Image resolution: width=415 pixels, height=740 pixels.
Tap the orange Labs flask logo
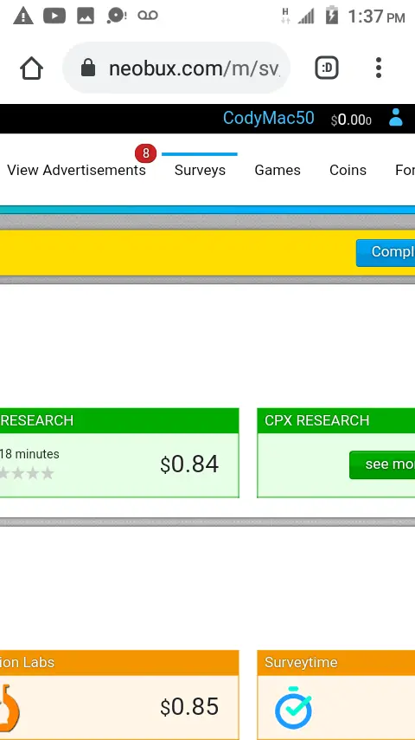[10, 708]
